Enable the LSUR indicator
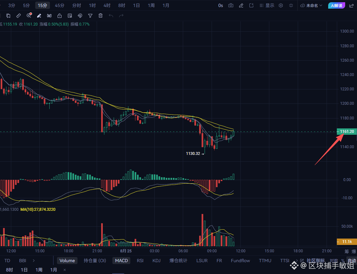 [202, 261]
